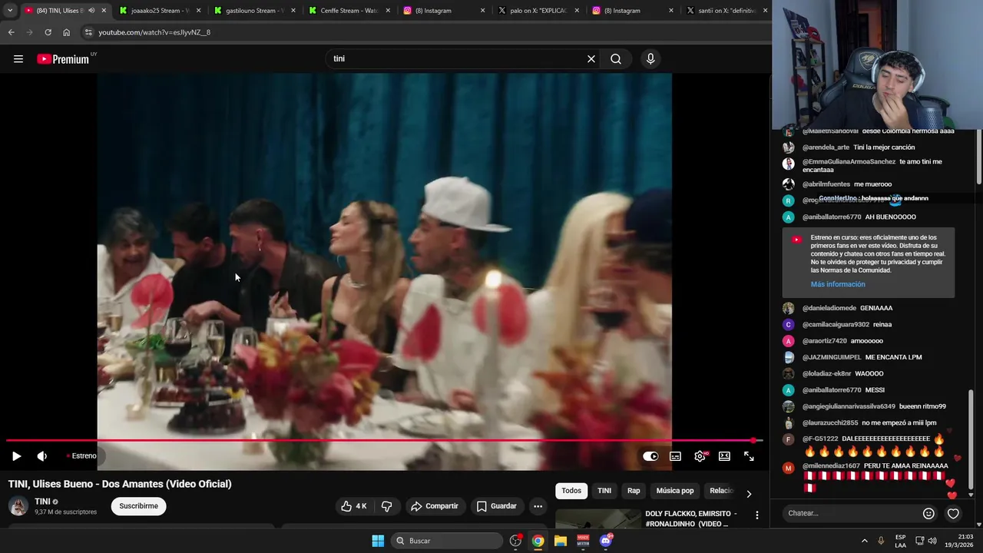Viewport: 983px width, 553px height.
Task: Open the DOLY FLACKKO Ronaldinho video thumbnail
Action: pos(597,518)
